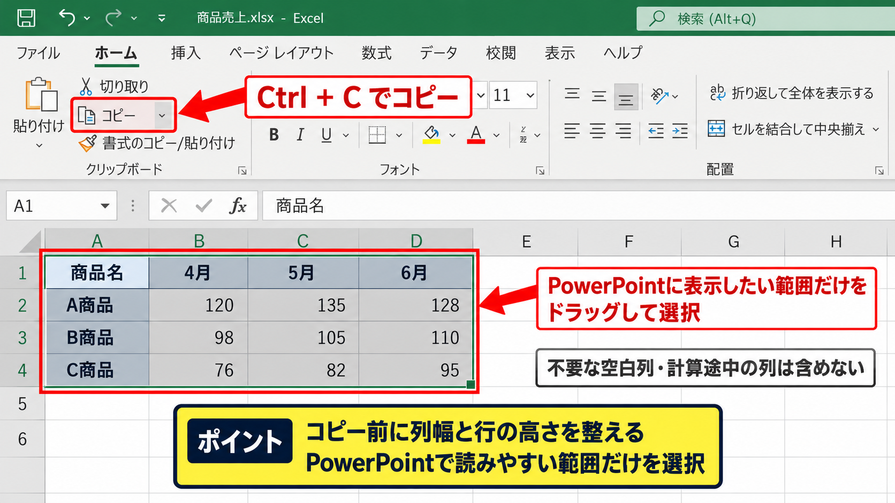Screen dimensions: 895x503
Task: Click the 書式のコピー/貼り付け brush icon
Action: (87, 143)
